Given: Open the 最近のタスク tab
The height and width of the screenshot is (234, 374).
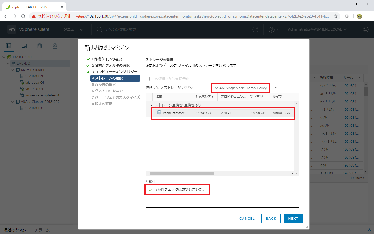Looking at the screenshot, I should tap(15, 230).
